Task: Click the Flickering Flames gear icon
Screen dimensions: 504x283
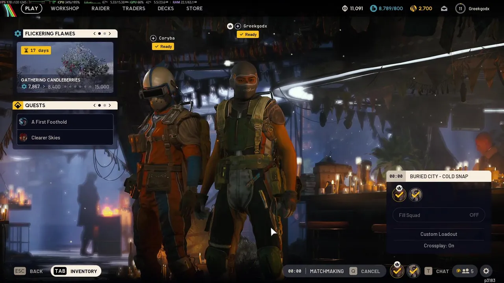Action: pyautogui.click(x=18, y=34)
